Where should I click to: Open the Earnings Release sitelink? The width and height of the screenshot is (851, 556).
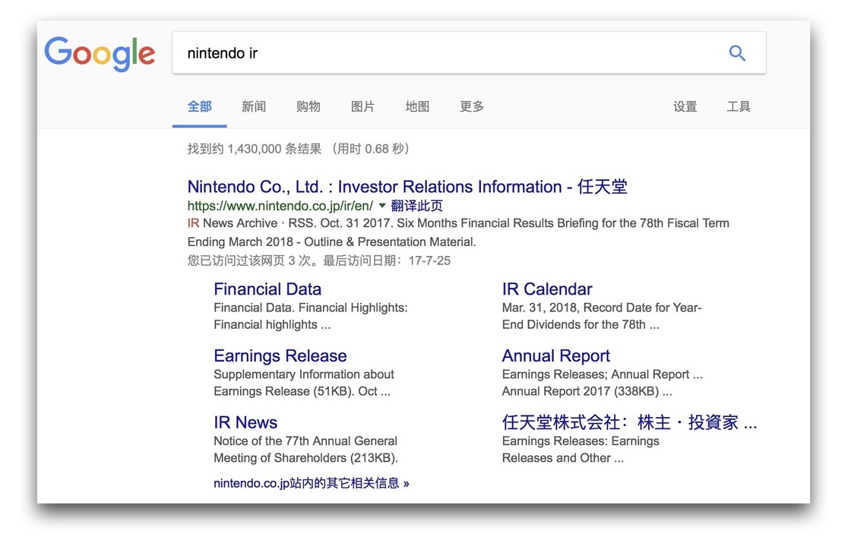(280, 355)
